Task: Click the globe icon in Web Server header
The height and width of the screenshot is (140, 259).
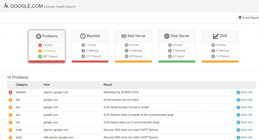Action: (x=167, y=36)
